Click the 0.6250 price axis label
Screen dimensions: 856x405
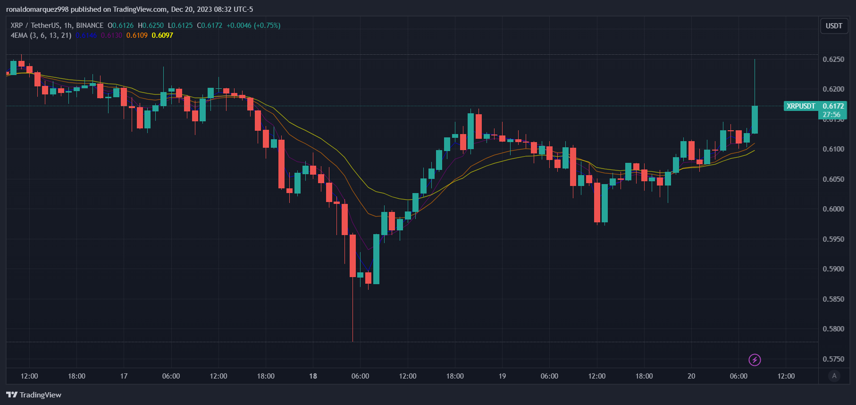click(833, 59)
